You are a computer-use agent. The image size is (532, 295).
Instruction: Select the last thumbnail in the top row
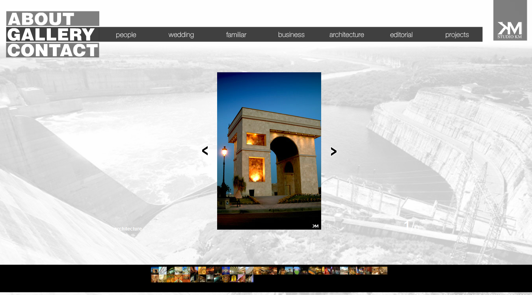(x=383, y=271)
